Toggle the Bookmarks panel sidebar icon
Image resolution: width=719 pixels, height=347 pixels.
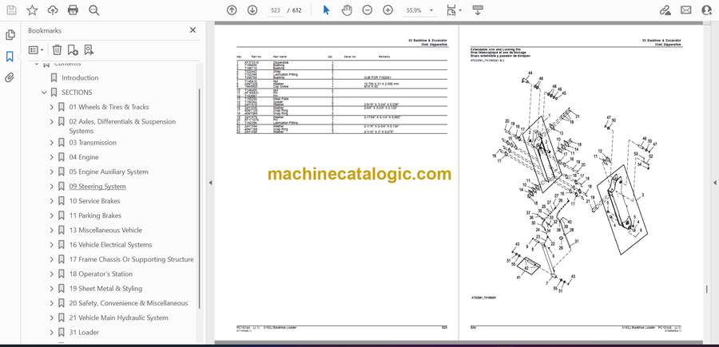tap(10, 57)
